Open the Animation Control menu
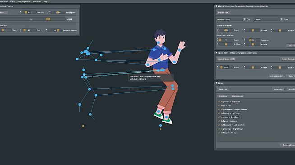Viewport: 295px width, 165px height. [8, 1]
